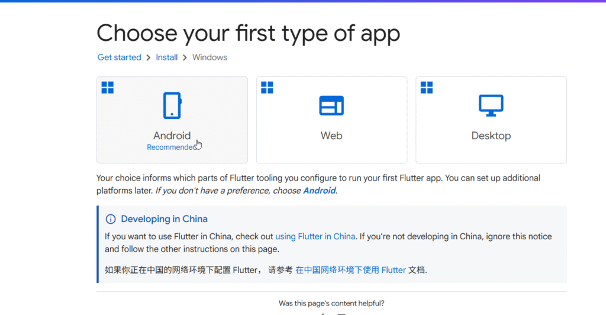Open the 在中国网络环境下使用 Flutter link
This screenshot has width=606, height=315.
coord(350,270)
